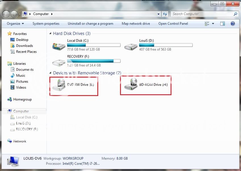Click Open Control Panel button

(173, 24)
